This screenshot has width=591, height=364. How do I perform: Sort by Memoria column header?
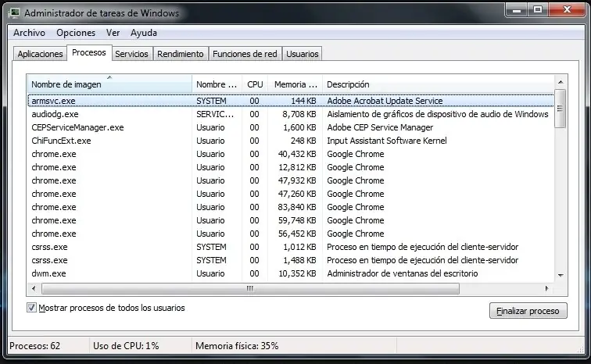click(x=295, y=84)
